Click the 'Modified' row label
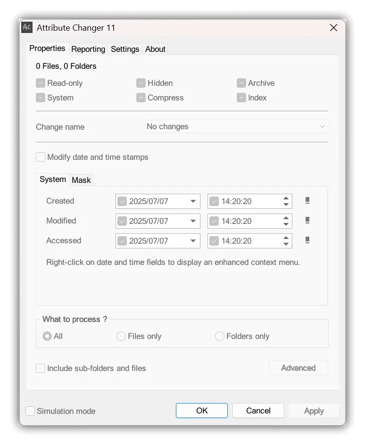The image size is (365, 445). tap(61, 221)
